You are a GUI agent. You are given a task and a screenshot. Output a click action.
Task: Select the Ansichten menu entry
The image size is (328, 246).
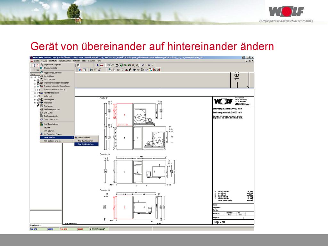click(x=57, y=103)
